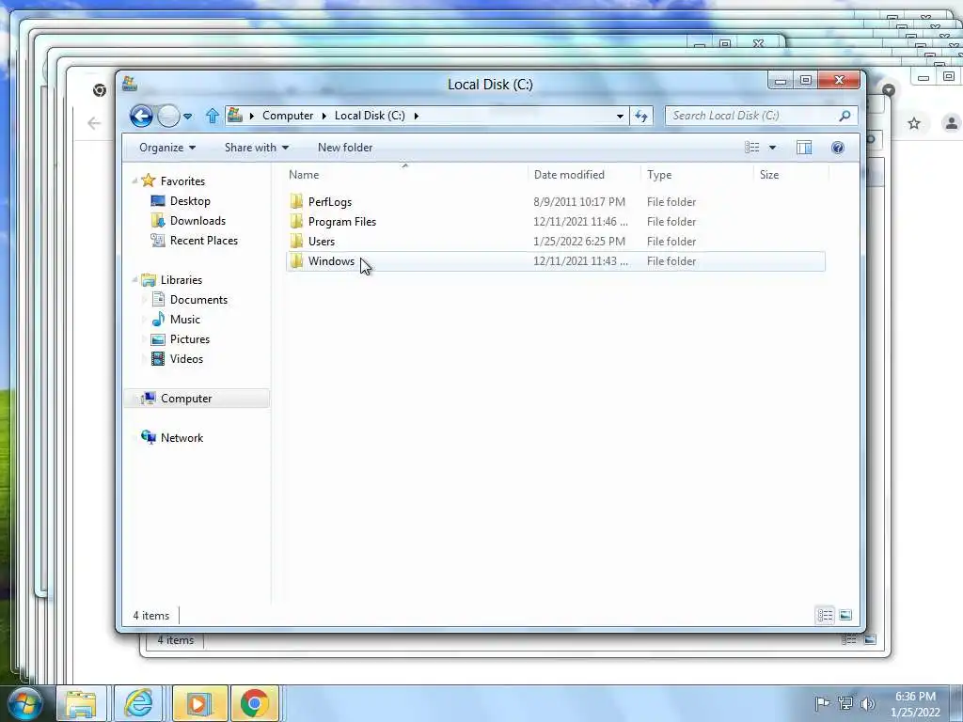Create a New folder from the toolbar
Screen dimensions: 963x722
[344, 148]
